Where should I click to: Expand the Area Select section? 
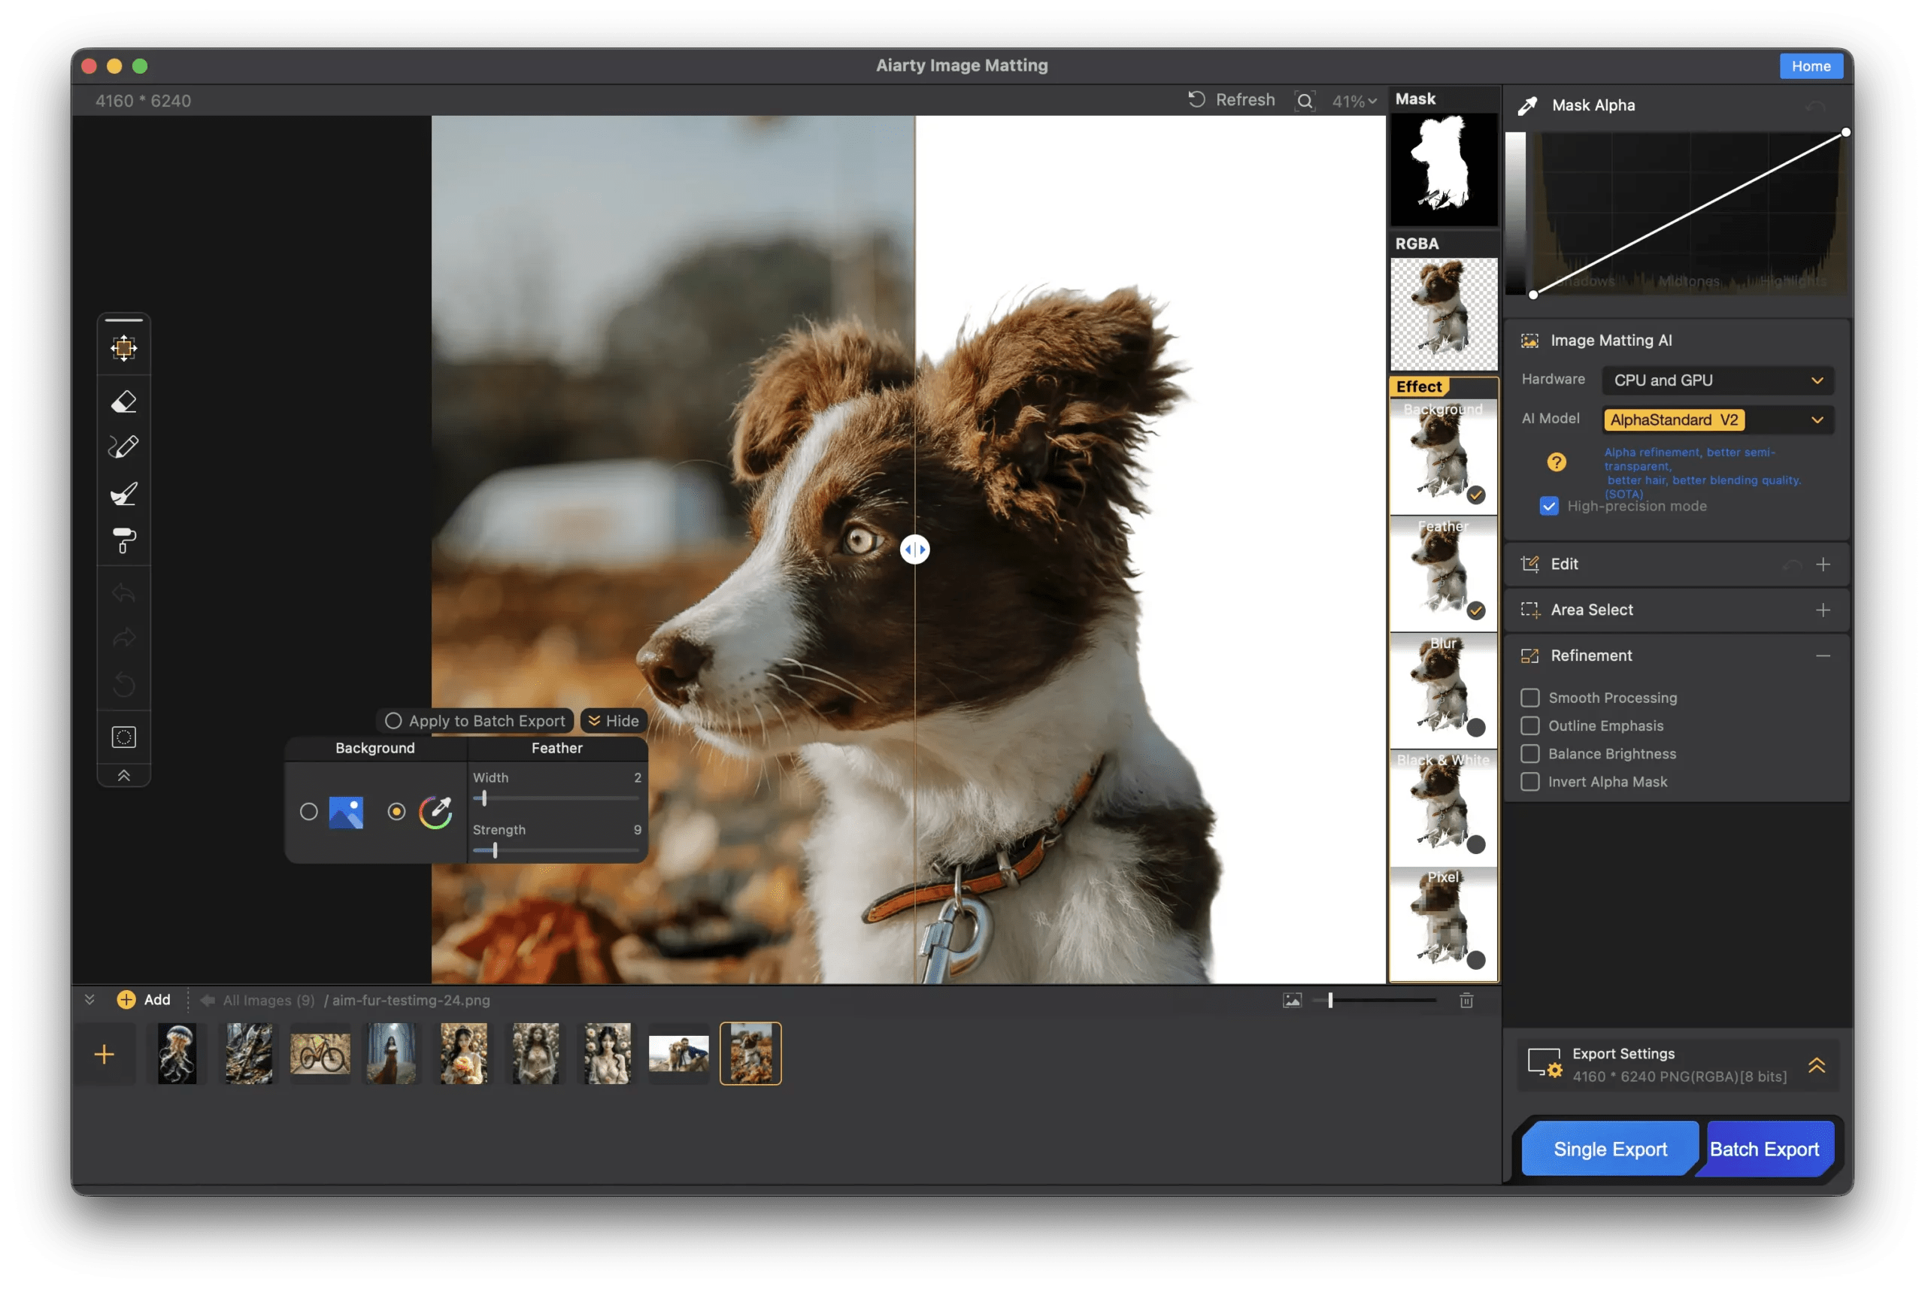coord(1822,610)
